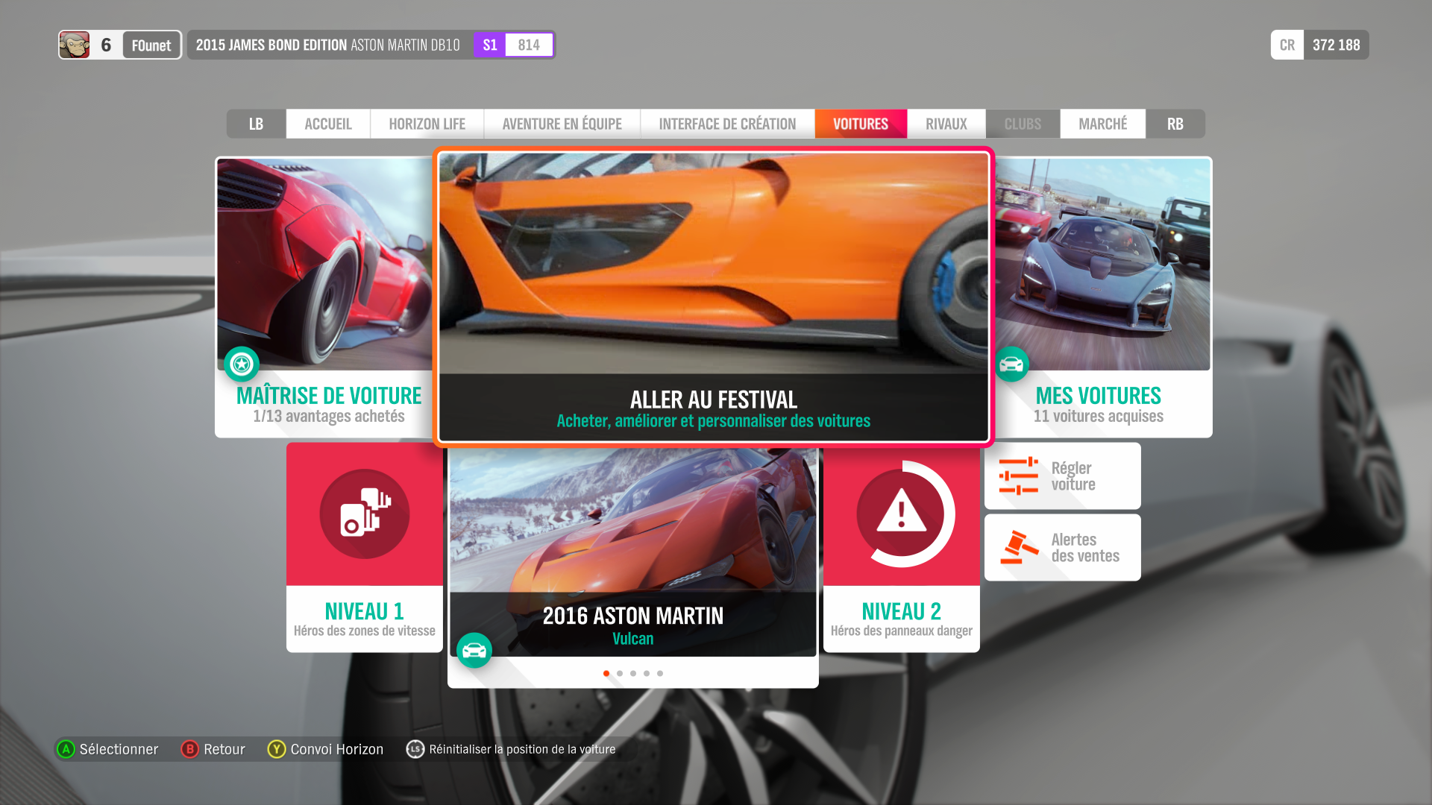Click '1/13 avantages achetés' text

[329, 416]
